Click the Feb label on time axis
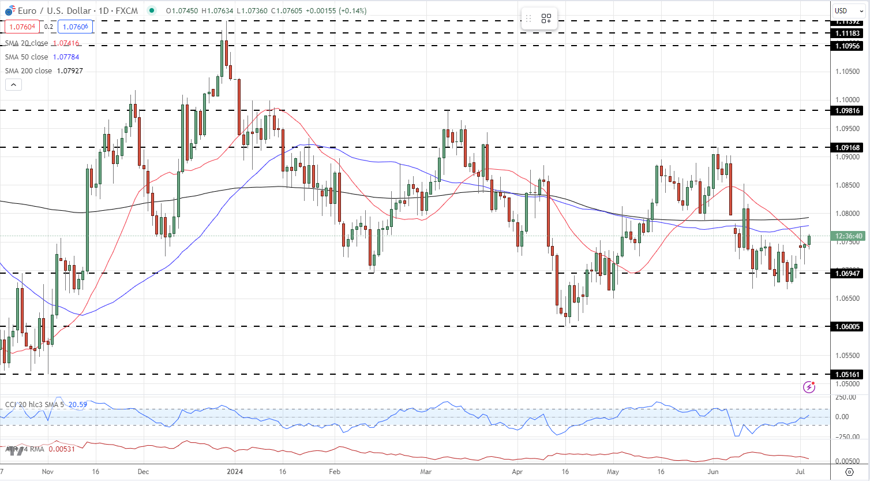 (x=335, y=471)
